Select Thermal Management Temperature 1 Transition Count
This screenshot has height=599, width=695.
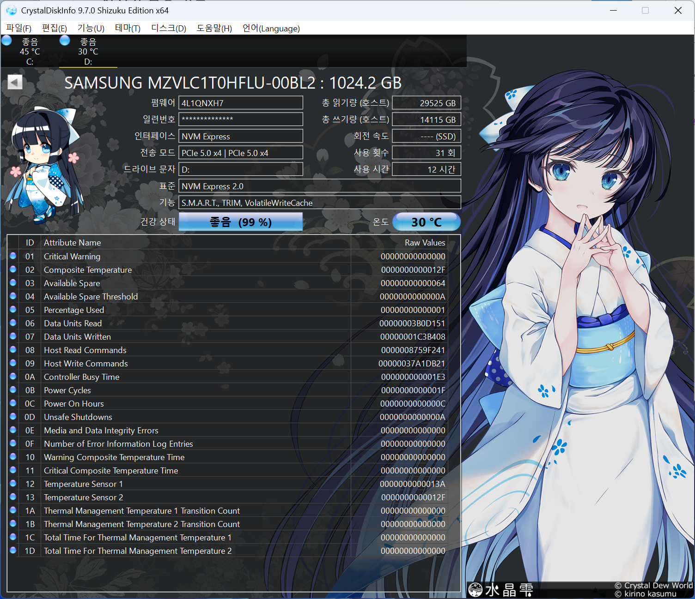(x=227, y=510)
